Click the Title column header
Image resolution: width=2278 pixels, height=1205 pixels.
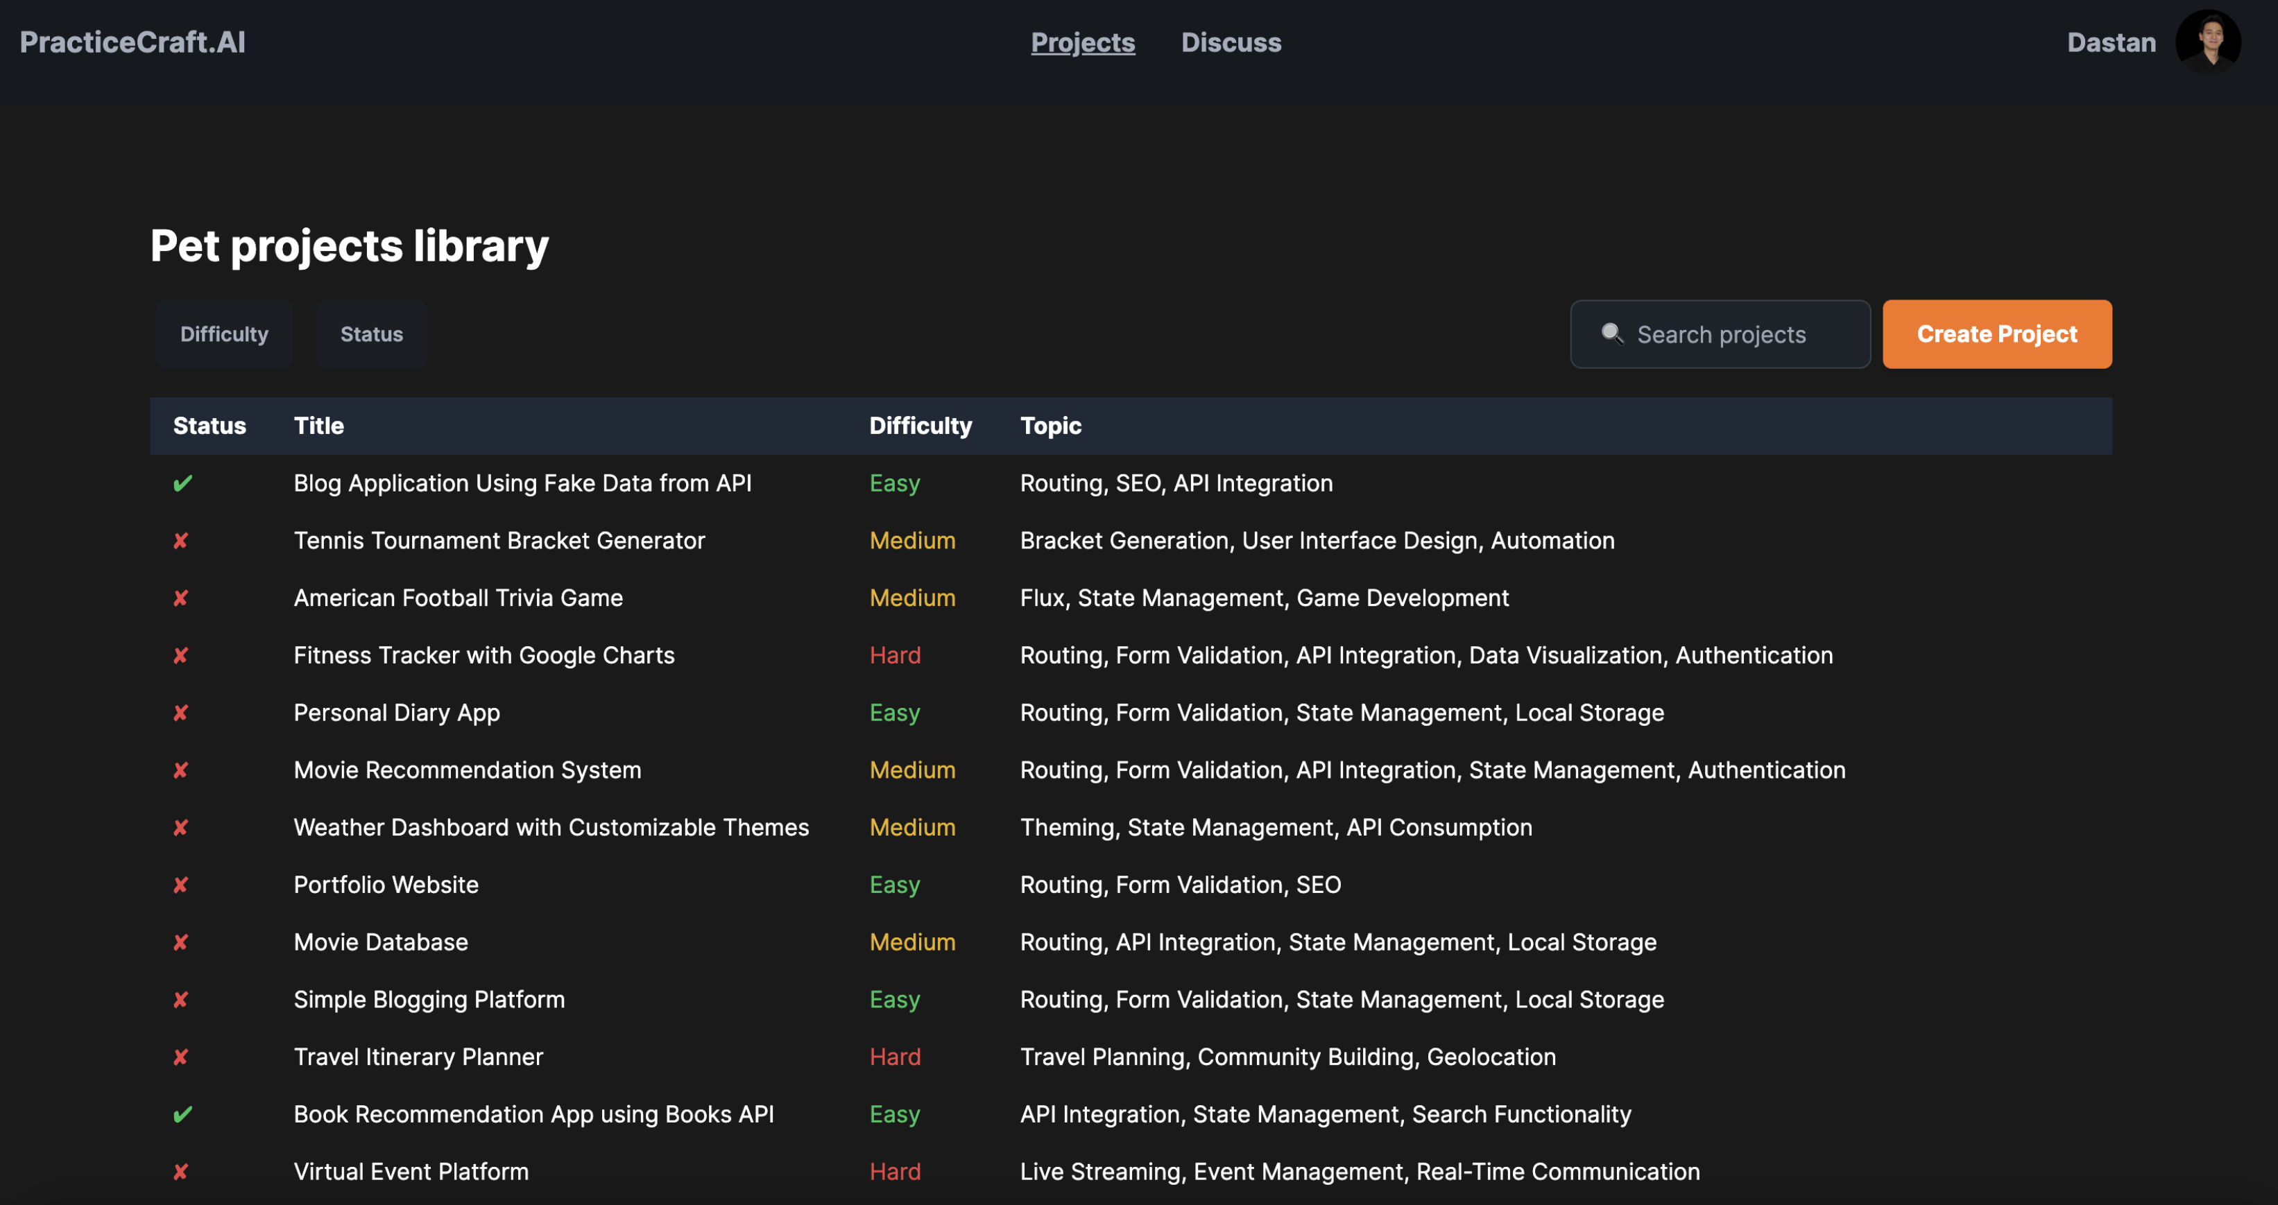point(318,426)
